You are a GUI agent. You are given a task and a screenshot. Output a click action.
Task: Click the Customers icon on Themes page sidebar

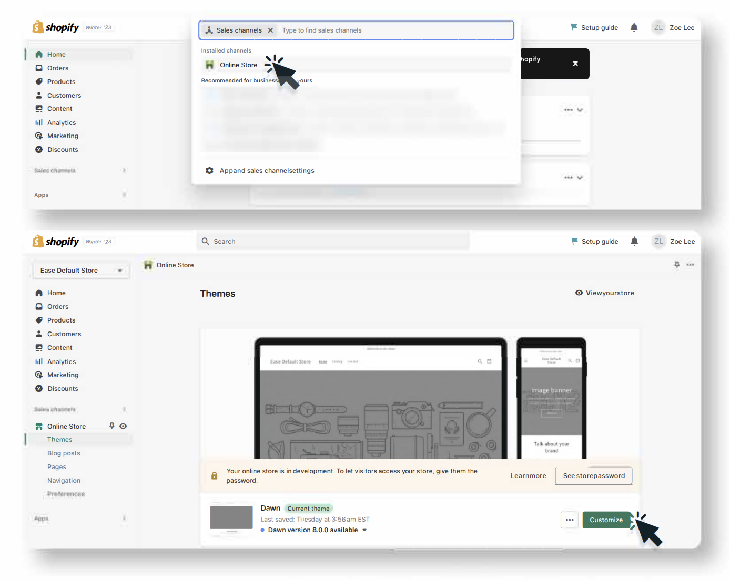[x=39, y=334]
